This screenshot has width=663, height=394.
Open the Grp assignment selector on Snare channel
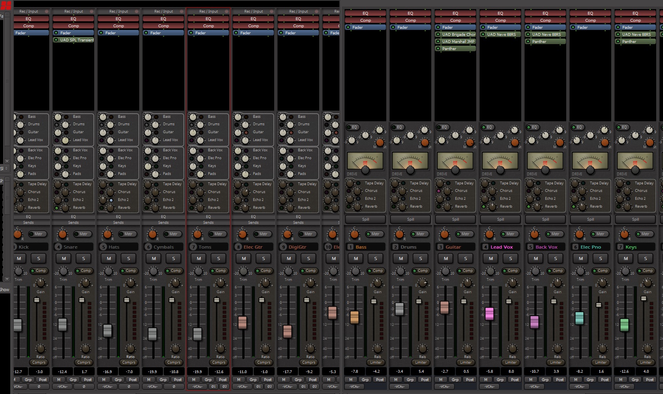pos(73,379)
